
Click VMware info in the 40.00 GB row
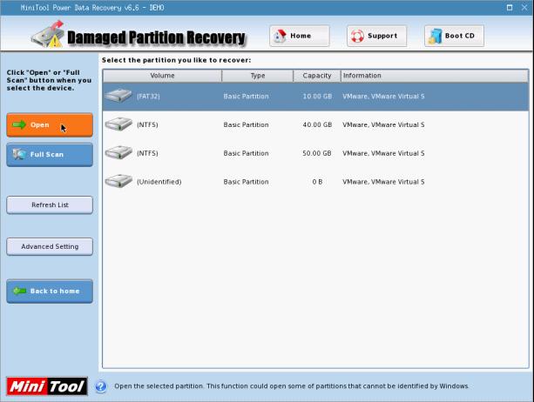pos(383,124)
